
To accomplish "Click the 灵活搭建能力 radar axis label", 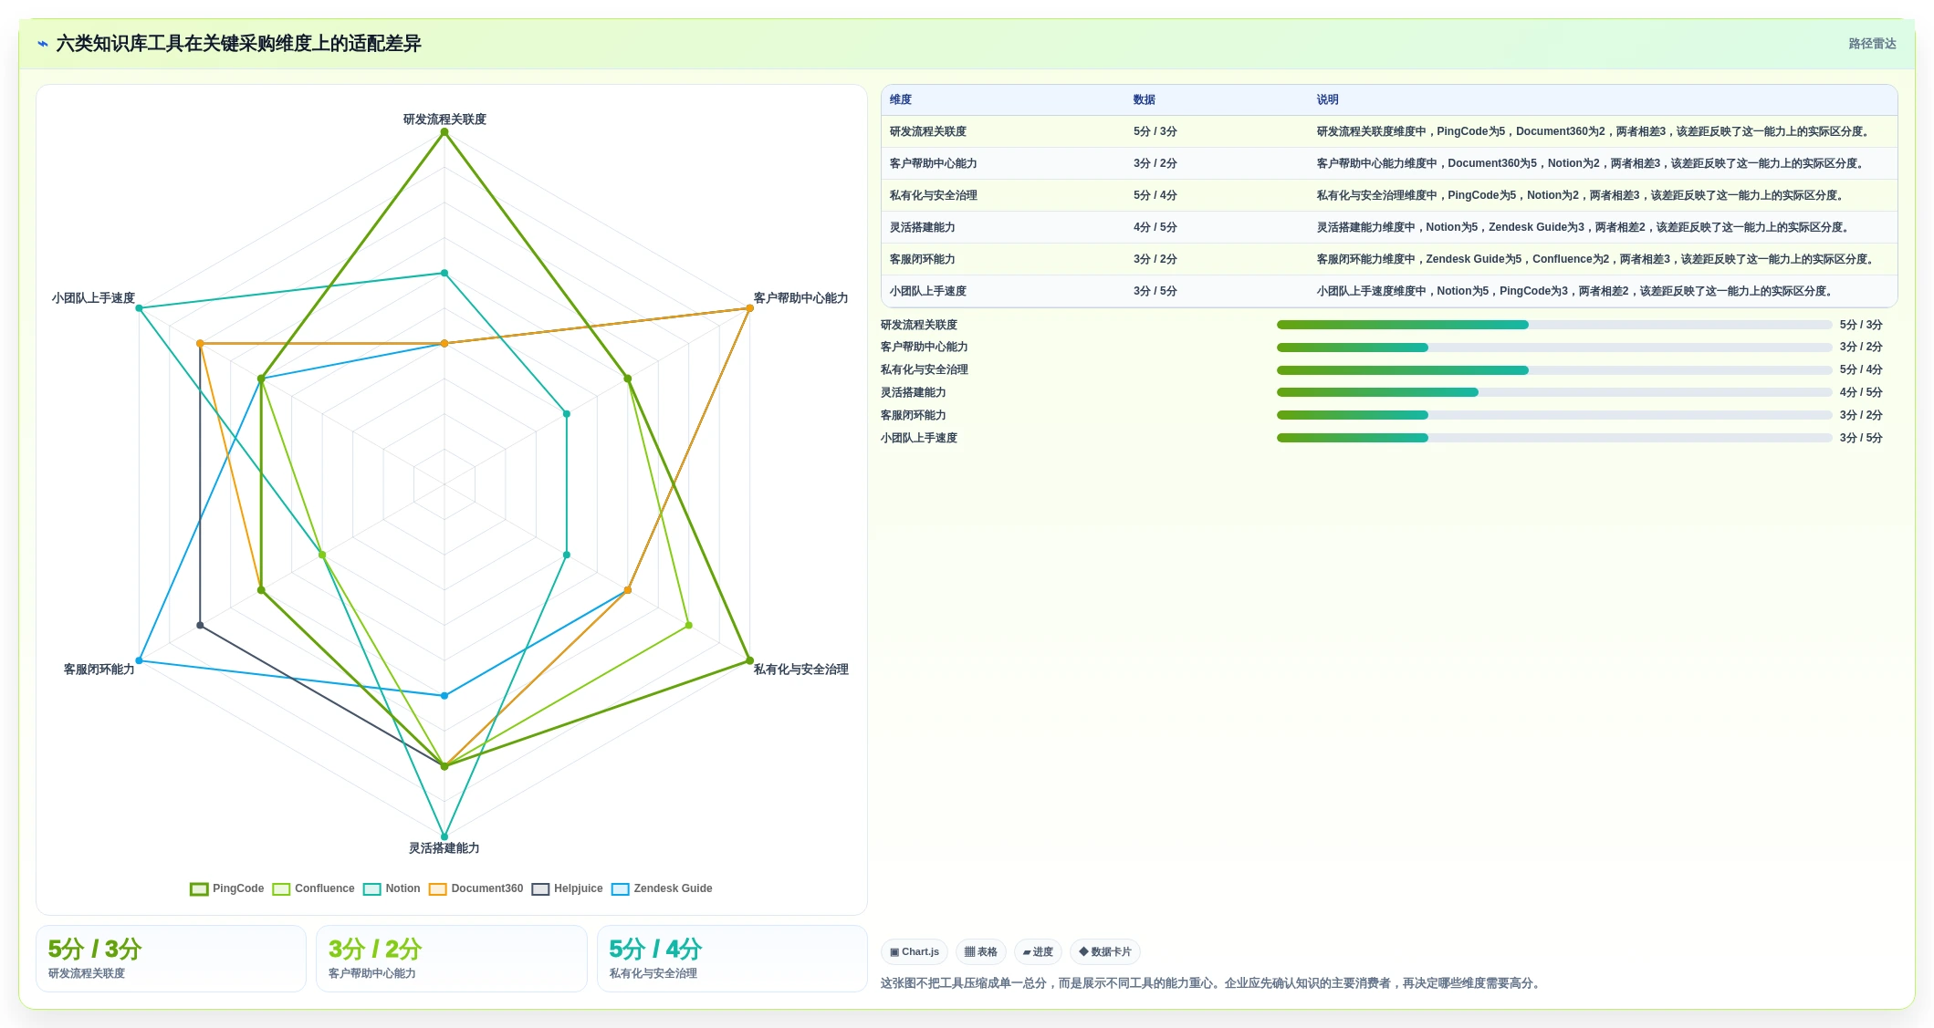I will point(444,848).
